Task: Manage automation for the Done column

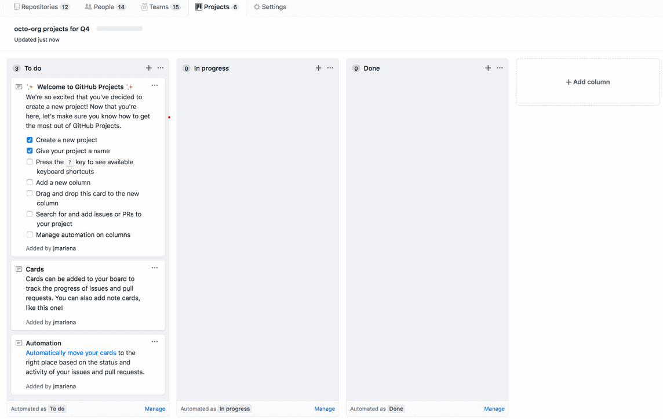Action: click(x=494, y=409)
